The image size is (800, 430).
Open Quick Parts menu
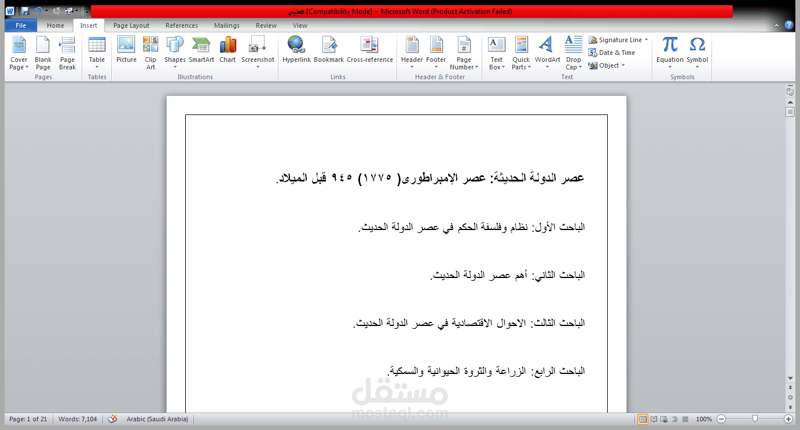pos(521,53)
